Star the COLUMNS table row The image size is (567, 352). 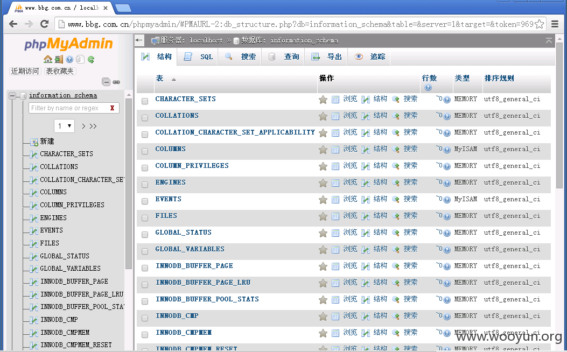click(323, 150)
